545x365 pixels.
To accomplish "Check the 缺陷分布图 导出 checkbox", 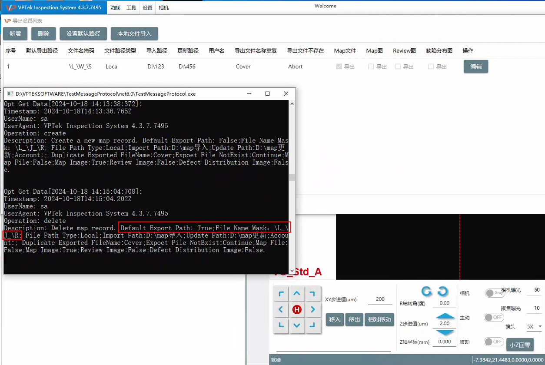I will click(431, 66).
